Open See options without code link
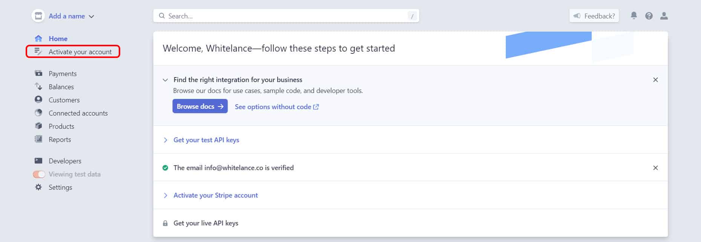701x242 pixels. coord(277,107)
